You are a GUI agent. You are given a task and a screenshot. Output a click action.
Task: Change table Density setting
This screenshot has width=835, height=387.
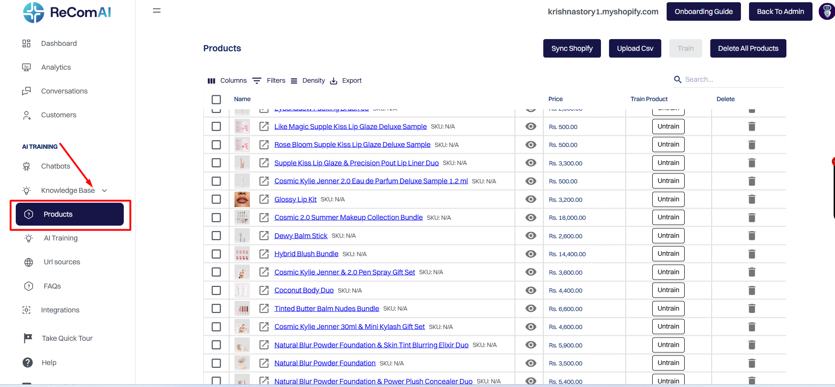pos(307,80)
